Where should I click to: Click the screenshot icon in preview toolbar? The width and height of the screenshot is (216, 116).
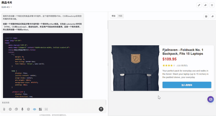pos(206,16)
